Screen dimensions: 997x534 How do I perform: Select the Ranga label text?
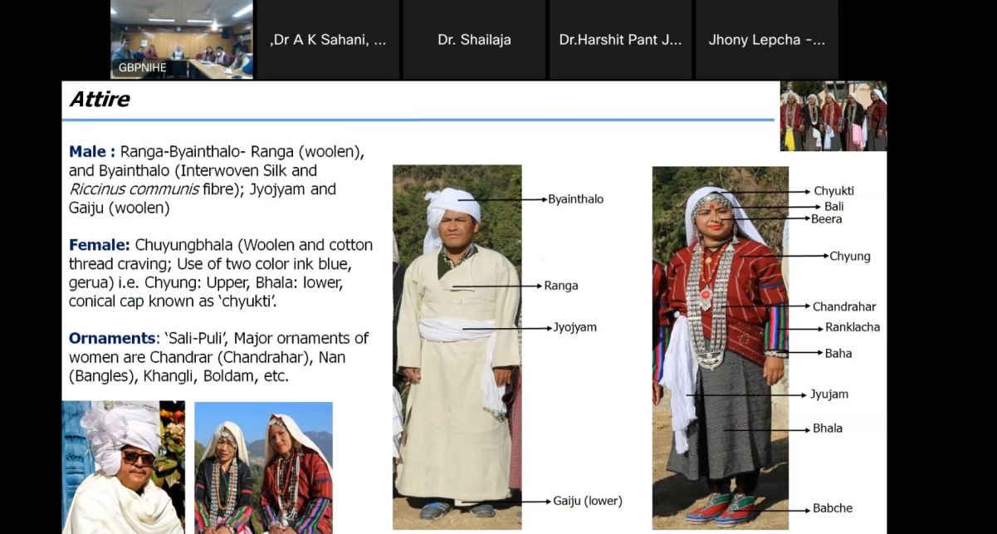pyautogui.click(x=561, y=286)
